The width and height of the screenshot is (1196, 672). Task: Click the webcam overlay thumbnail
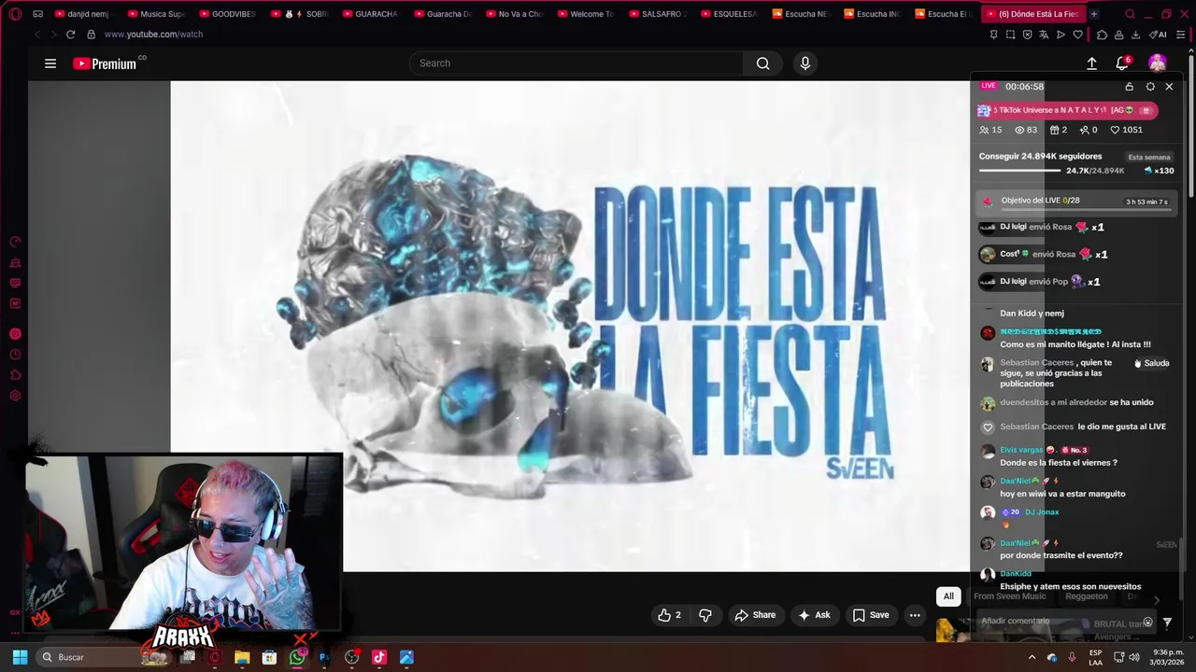tap(184, 542)
